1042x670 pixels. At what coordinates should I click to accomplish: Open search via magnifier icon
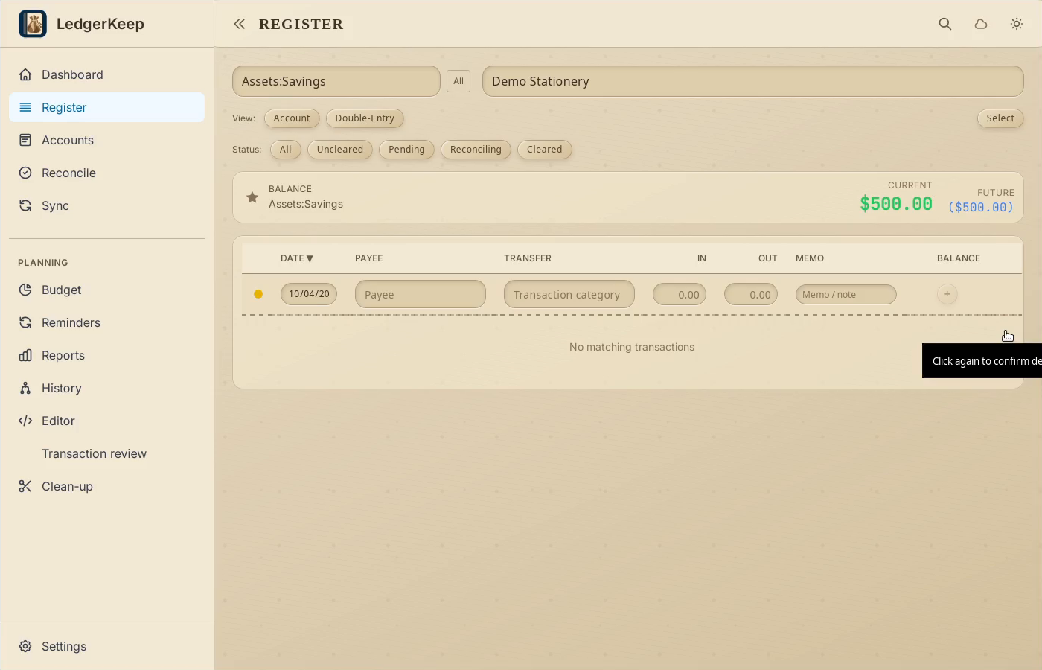945,24
